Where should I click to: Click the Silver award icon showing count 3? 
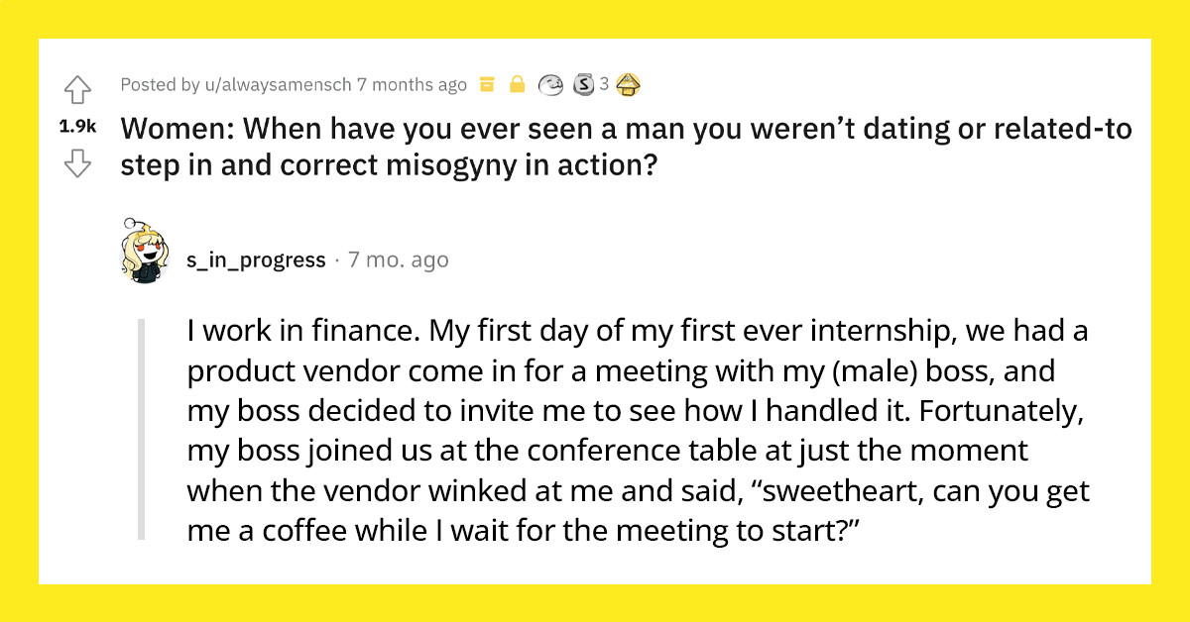pos(581,84)
